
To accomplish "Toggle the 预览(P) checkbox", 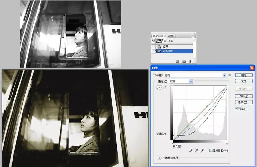I will coord(236,109).
